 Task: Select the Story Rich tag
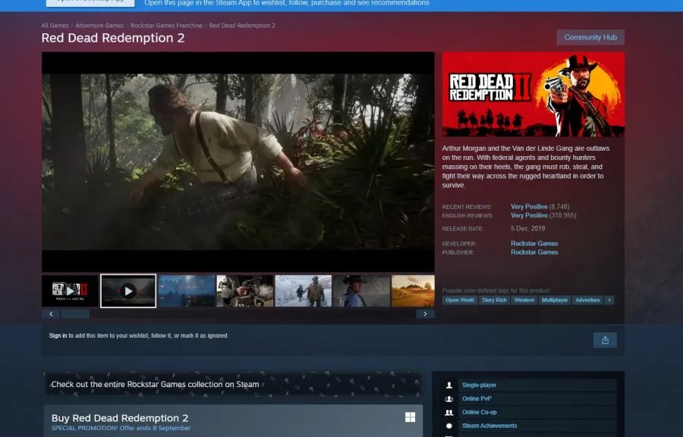[494, 300]
